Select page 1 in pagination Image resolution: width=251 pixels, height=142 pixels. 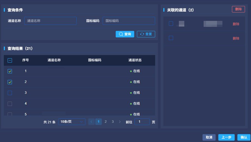coord(99,122)
